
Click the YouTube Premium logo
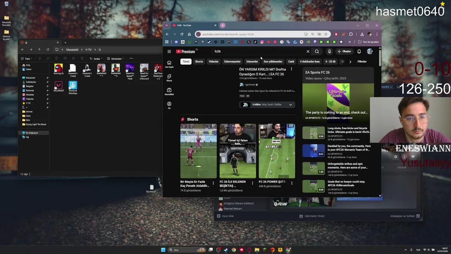point(185,52)
